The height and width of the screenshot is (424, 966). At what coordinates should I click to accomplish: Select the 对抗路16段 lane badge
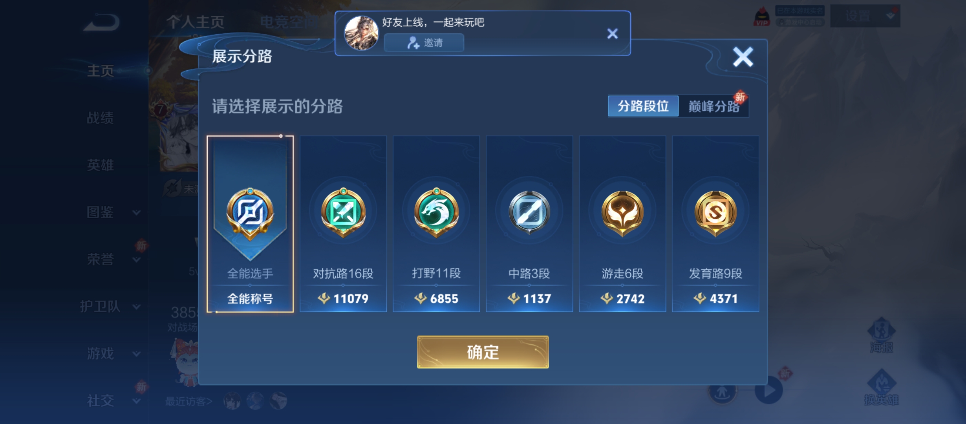[343, 224]
